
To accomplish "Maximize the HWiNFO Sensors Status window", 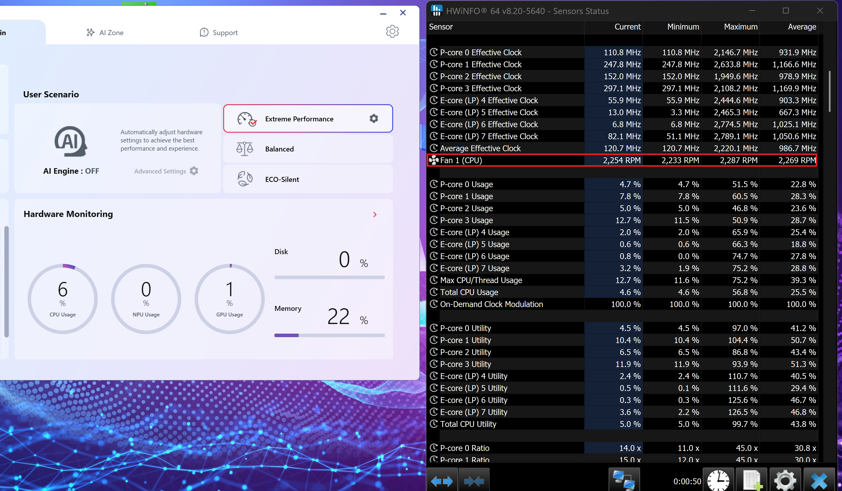I will pos(786,11).
